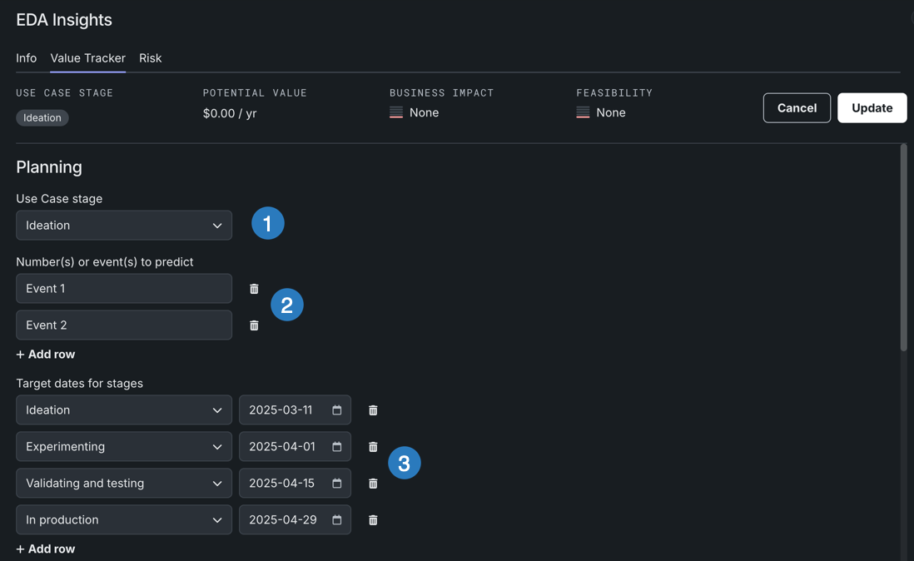Delete the In production date row
Viewport: 914px width, 561px height.
point(373,520)
